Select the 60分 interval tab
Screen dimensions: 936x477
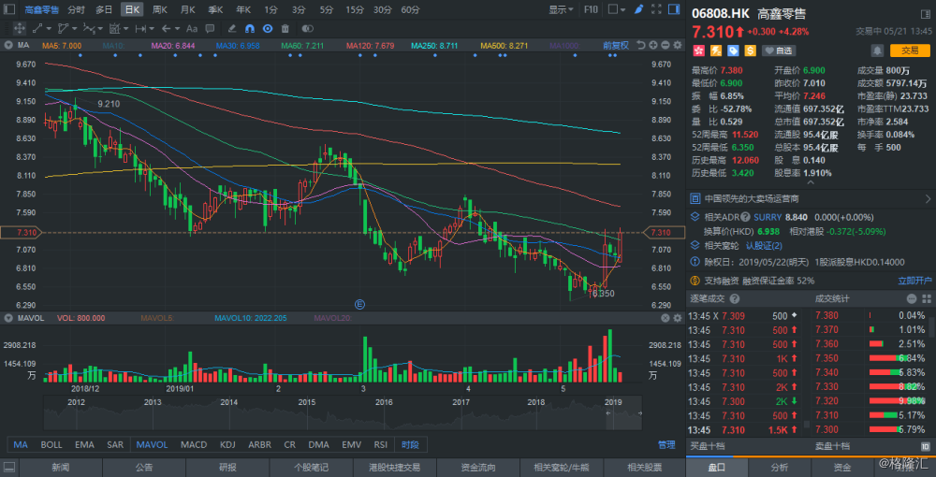(x=410, y=9)
